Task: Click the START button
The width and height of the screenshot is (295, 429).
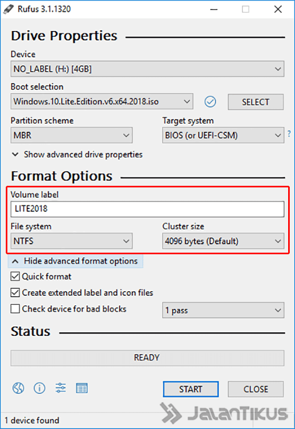Action: [x=191, y=389]
